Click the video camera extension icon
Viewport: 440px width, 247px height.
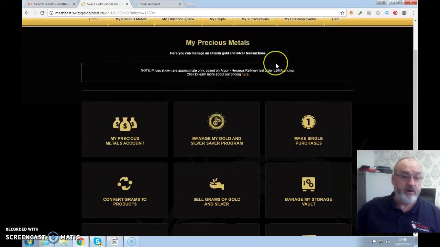[404, 13]
